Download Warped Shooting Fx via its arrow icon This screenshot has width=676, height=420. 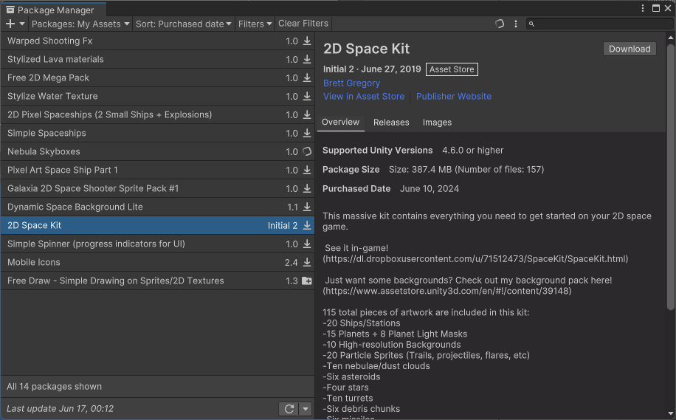pos(307,41)
